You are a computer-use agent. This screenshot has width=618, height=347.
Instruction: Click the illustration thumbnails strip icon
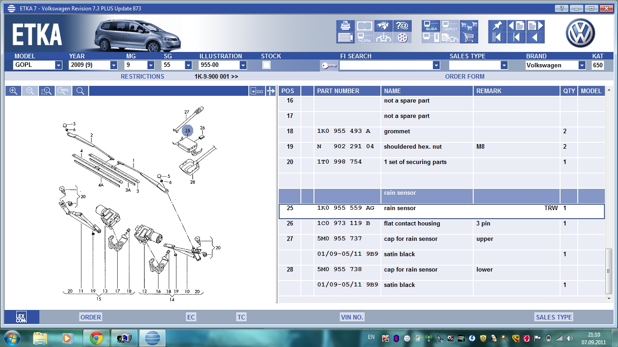[x=257, y=91]
